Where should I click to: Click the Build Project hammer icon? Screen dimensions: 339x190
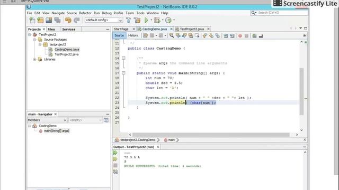coord(128,20)
